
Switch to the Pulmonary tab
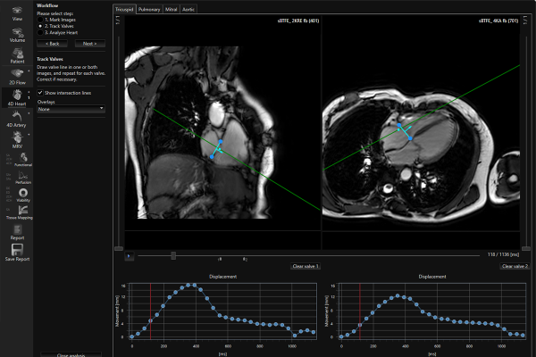pos(149,9)
